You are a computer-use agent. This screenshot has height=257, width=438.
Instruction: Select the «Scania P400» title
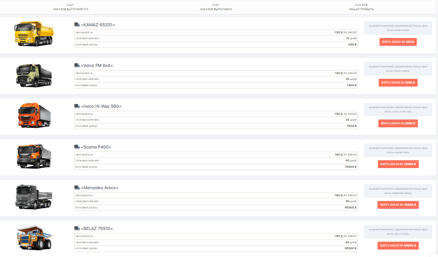96,147
